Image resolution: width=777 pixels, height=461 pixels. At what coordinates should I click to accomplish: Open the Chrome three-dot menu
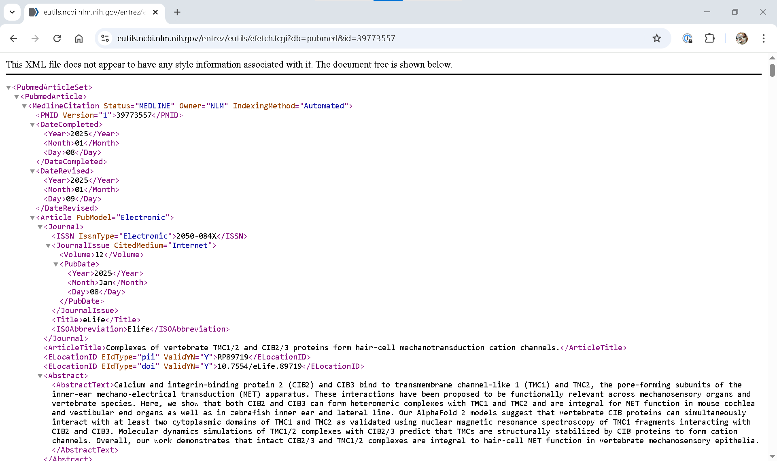click(763, 38)
